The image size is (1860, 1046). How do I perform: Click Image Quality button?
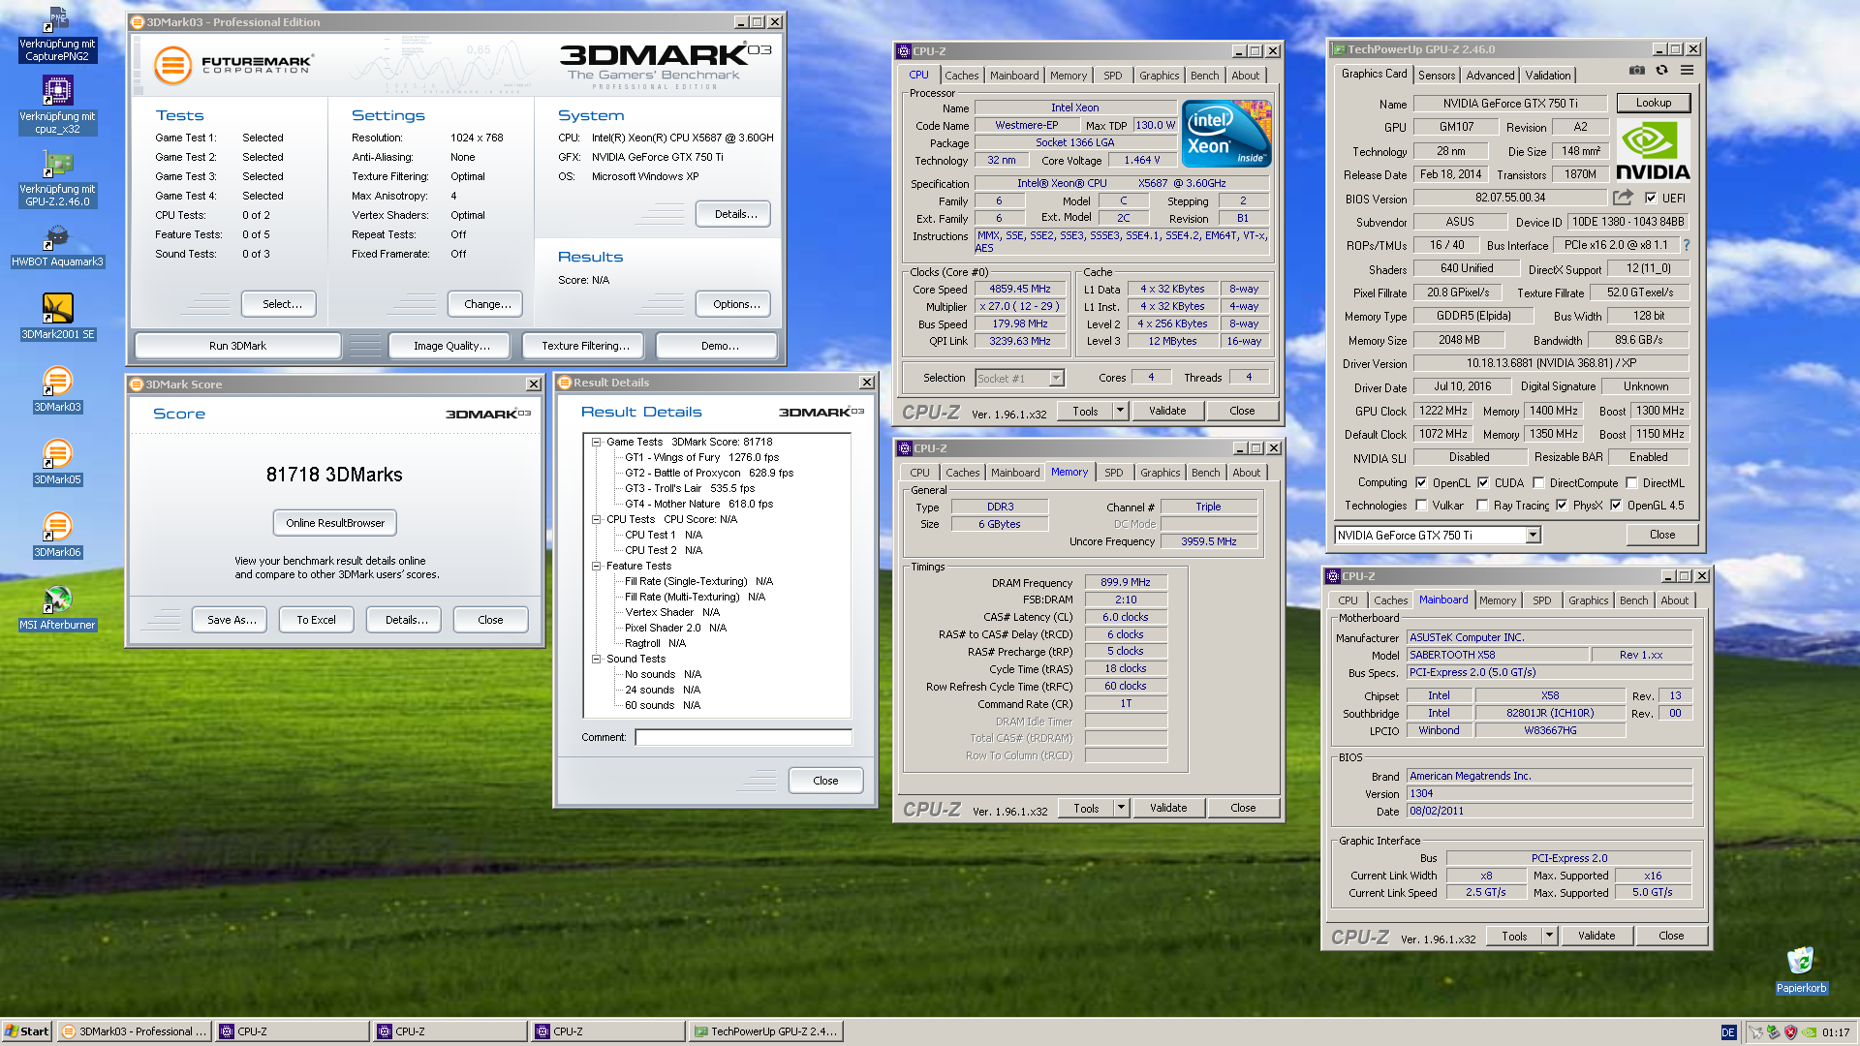point(451,346)
